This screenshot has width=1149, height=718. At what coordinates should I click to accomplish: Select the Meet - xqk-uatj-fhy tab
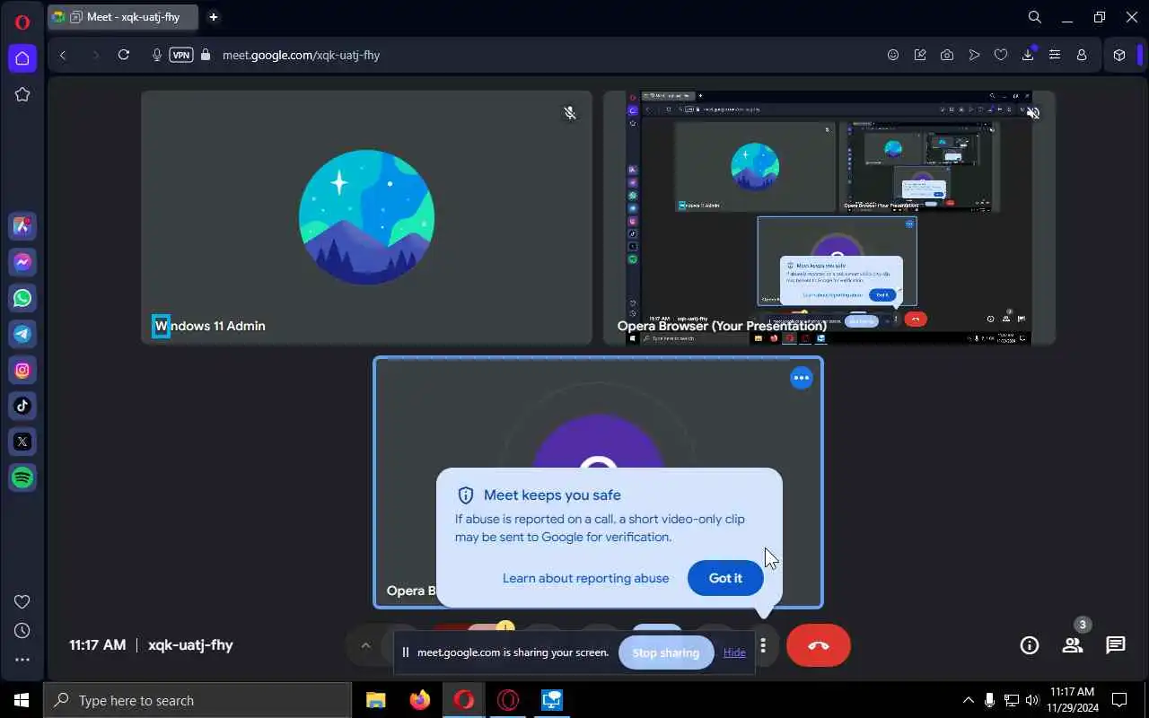[124, 17]
